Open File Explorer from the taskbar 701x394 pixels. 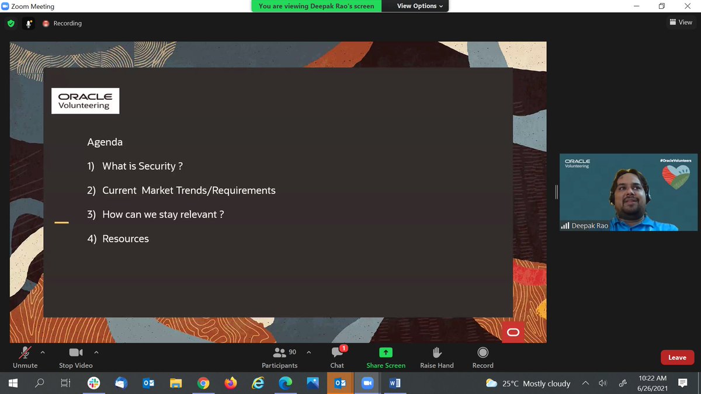(x=176, y=383)
